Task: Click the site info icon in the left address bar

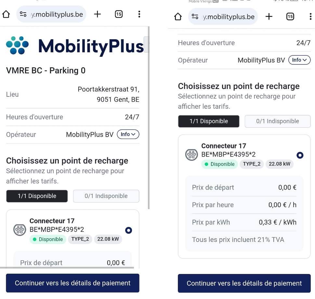Action: pos(23,14)
